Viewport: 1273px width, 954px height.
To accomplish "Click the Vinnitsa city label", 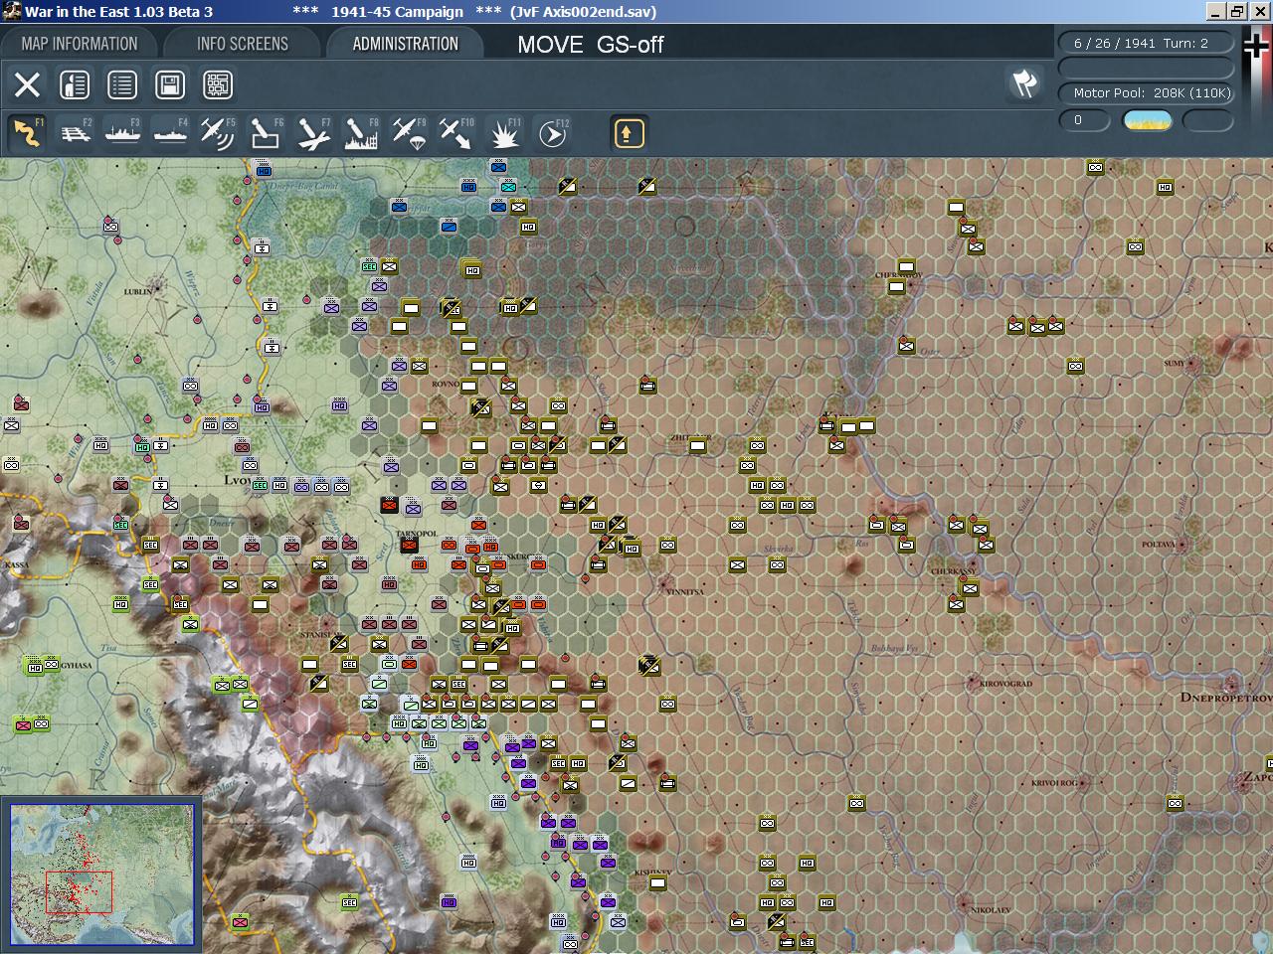I will point(686,591).
